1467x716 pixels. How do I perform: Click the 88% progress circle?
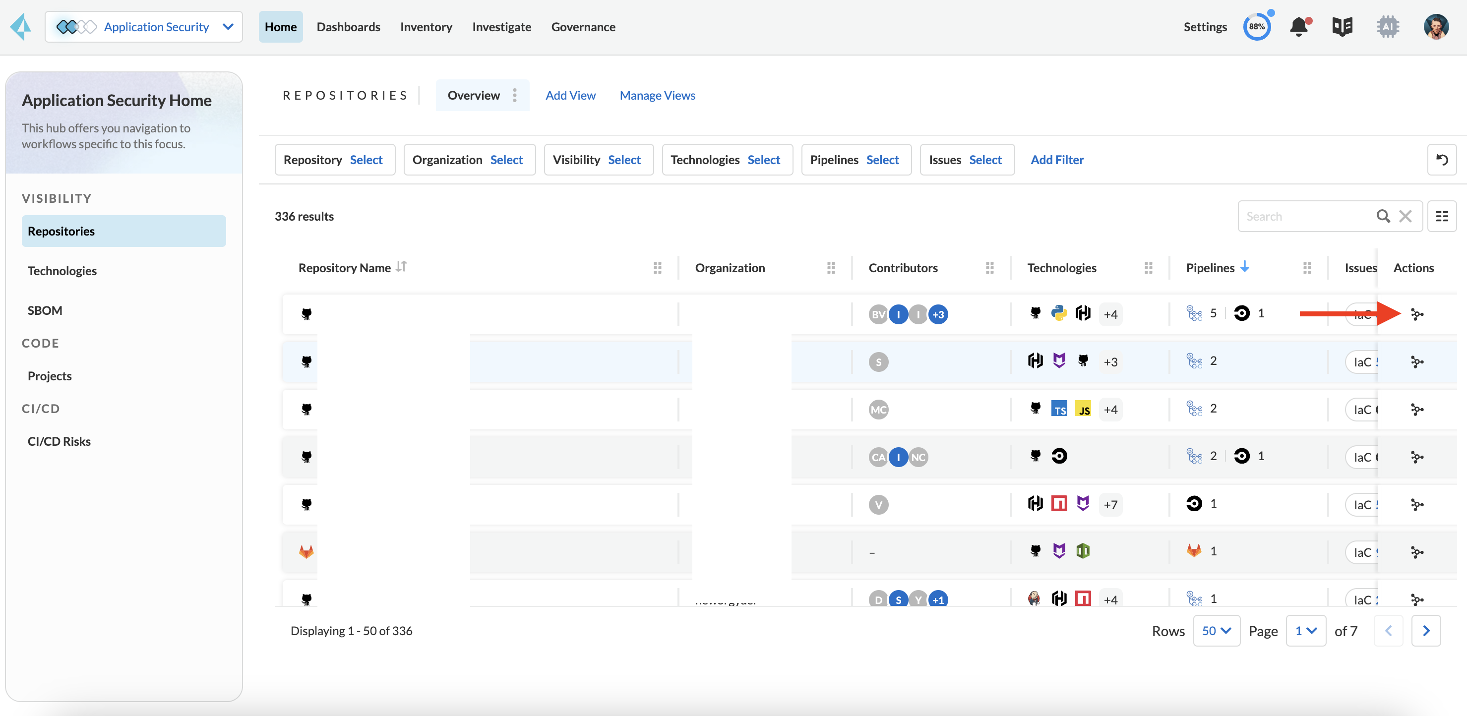(1257, 27)
